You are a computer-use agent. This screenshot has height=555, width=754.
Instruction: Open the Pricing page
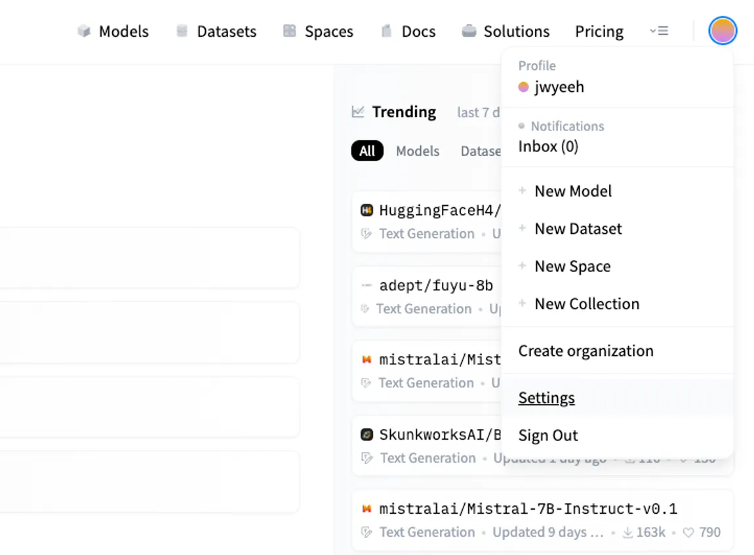coord(599,31)
